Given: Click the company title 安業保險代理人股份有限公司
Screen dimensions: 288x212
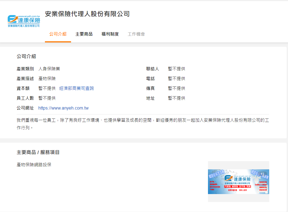Looking at the screenshot, I should pos(87,14).
